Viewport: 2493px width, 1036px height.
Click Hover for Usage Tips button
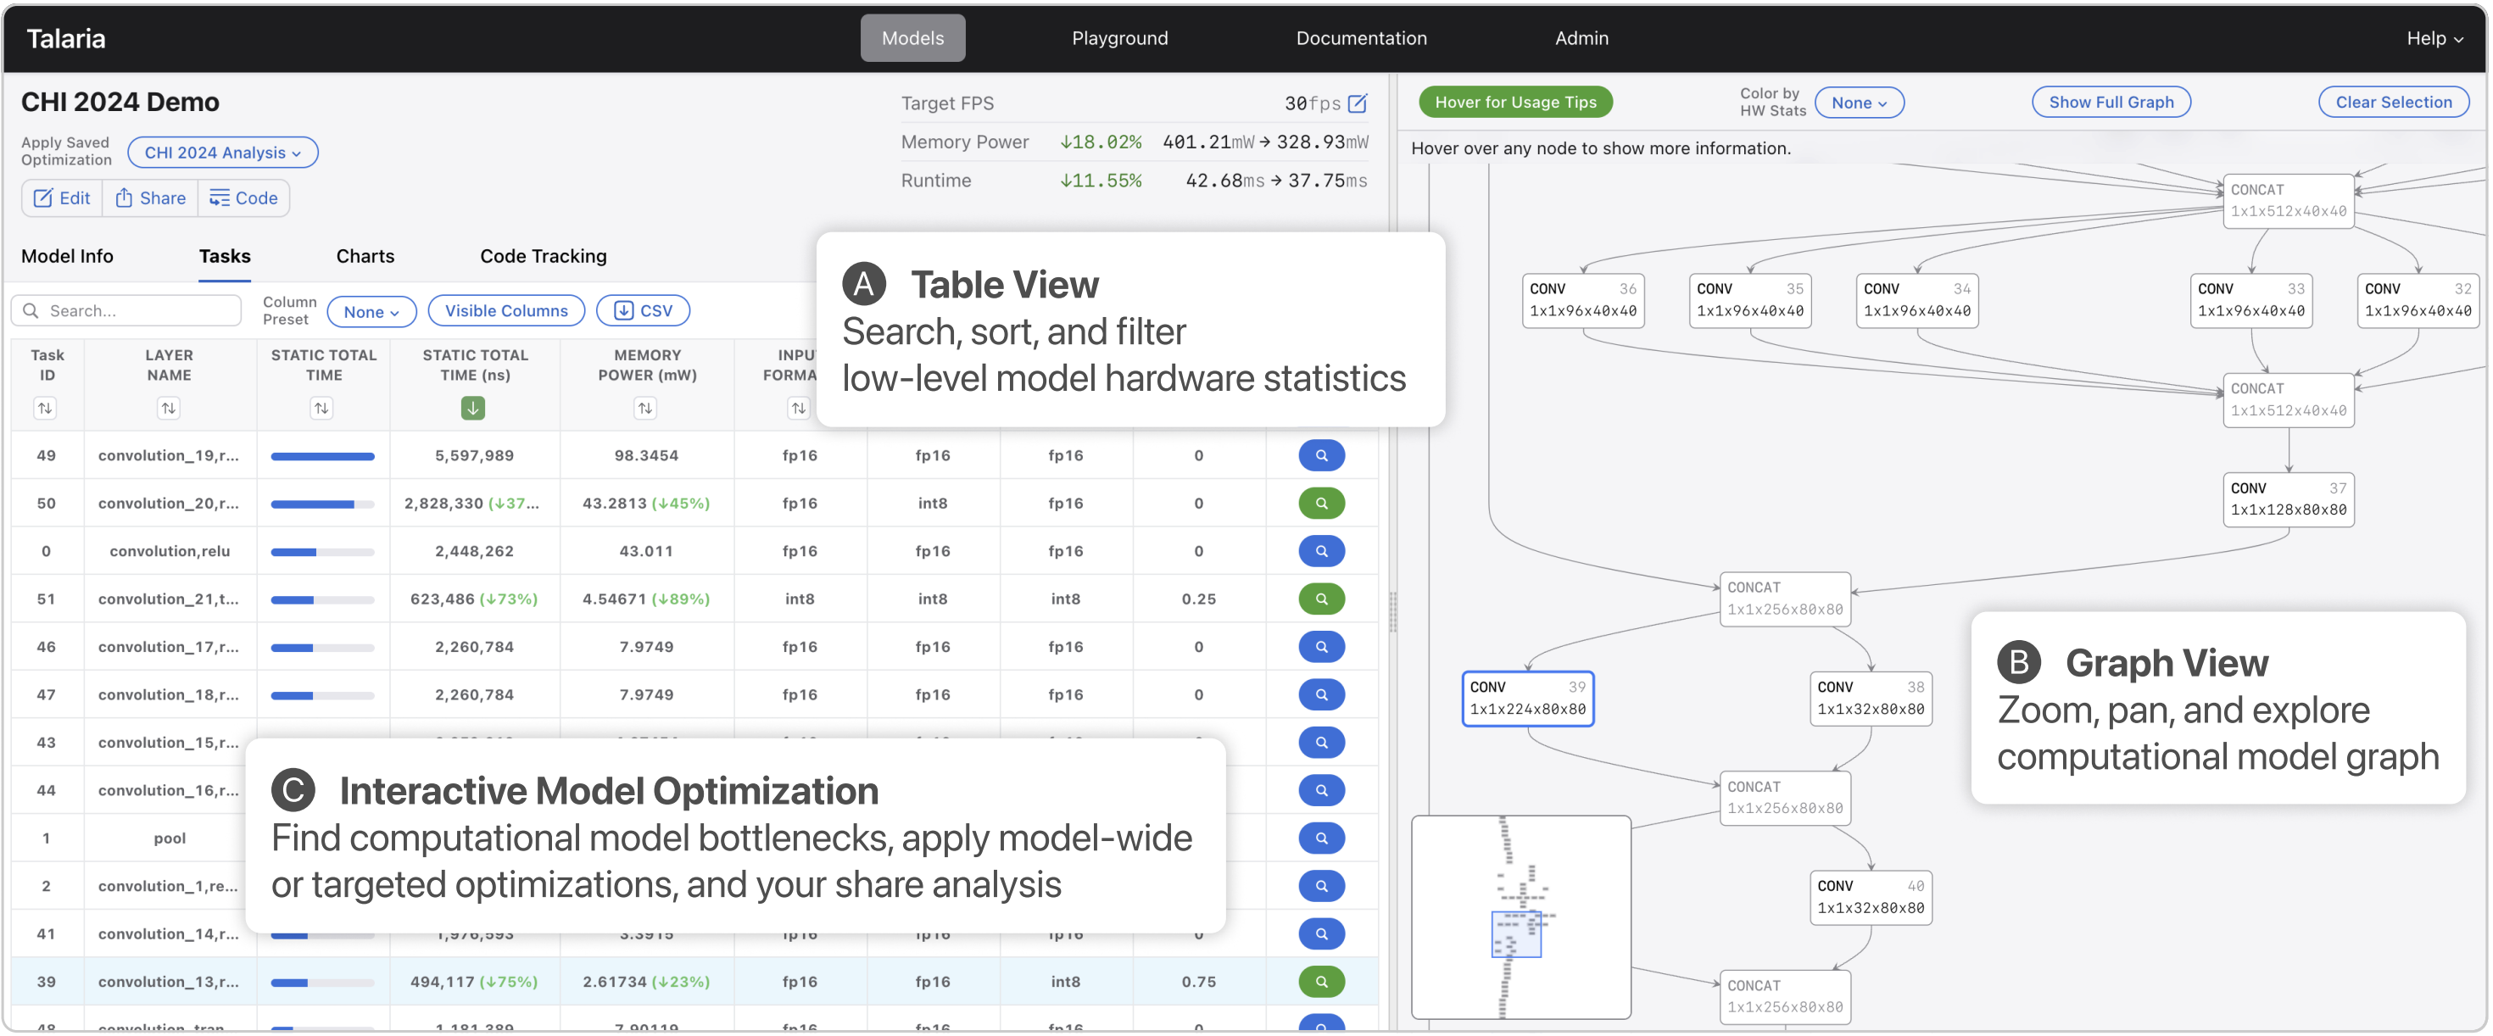click(x=1515, y=103)
